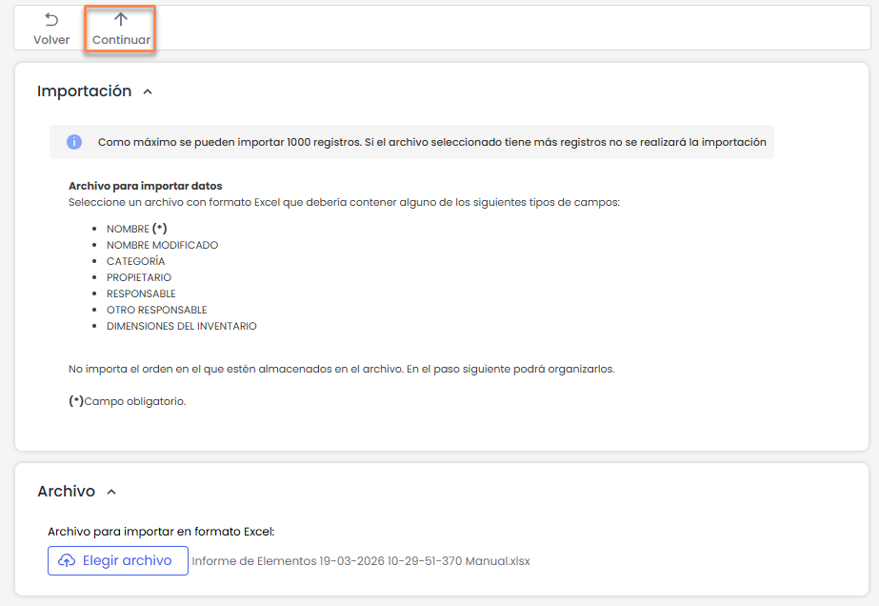Viewport: 879px width, 606px height.
Task: Click the Archivo para importar datos heading
Action: [x=145, y=186]
